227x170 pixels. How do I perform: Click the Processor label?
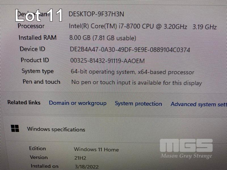31,26
